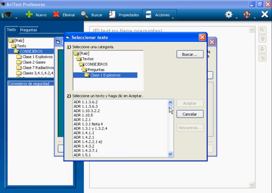Click the red X Eliminar icon
Image resolution: width=272 pixels, height=193 pixels.
[x=56, y=15]
